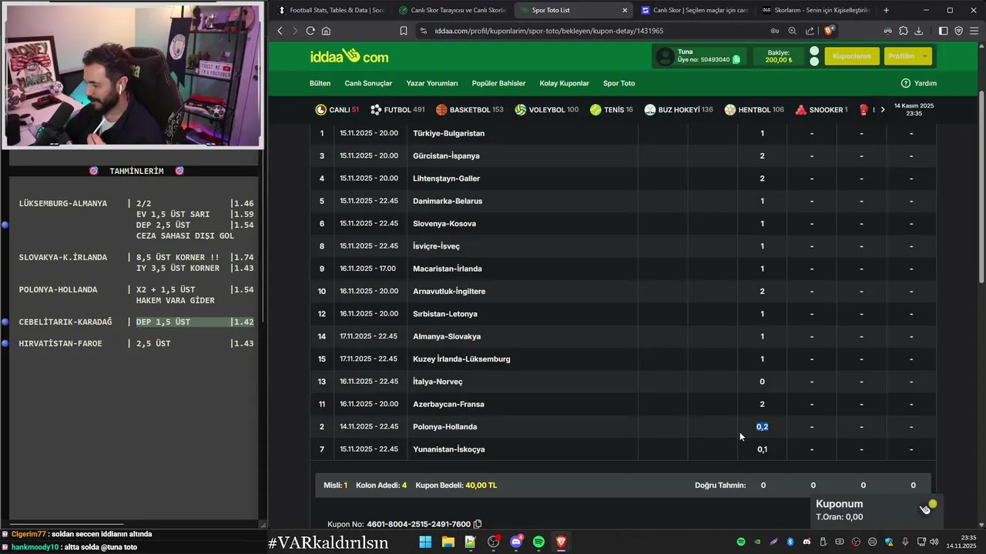
Task: Open the Yazar Yorumları menu
Action: (x=432, y=83)
